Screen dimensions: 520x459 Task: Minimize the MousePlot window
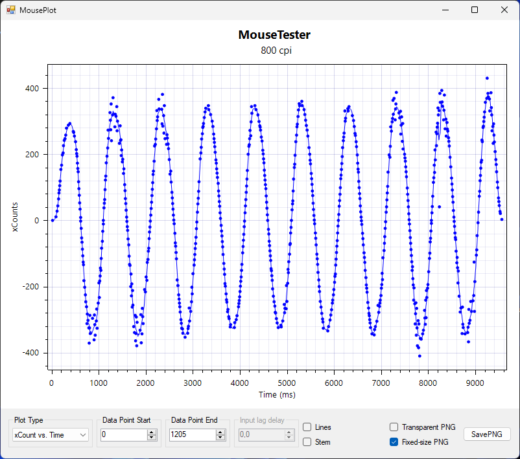point(445,10)
